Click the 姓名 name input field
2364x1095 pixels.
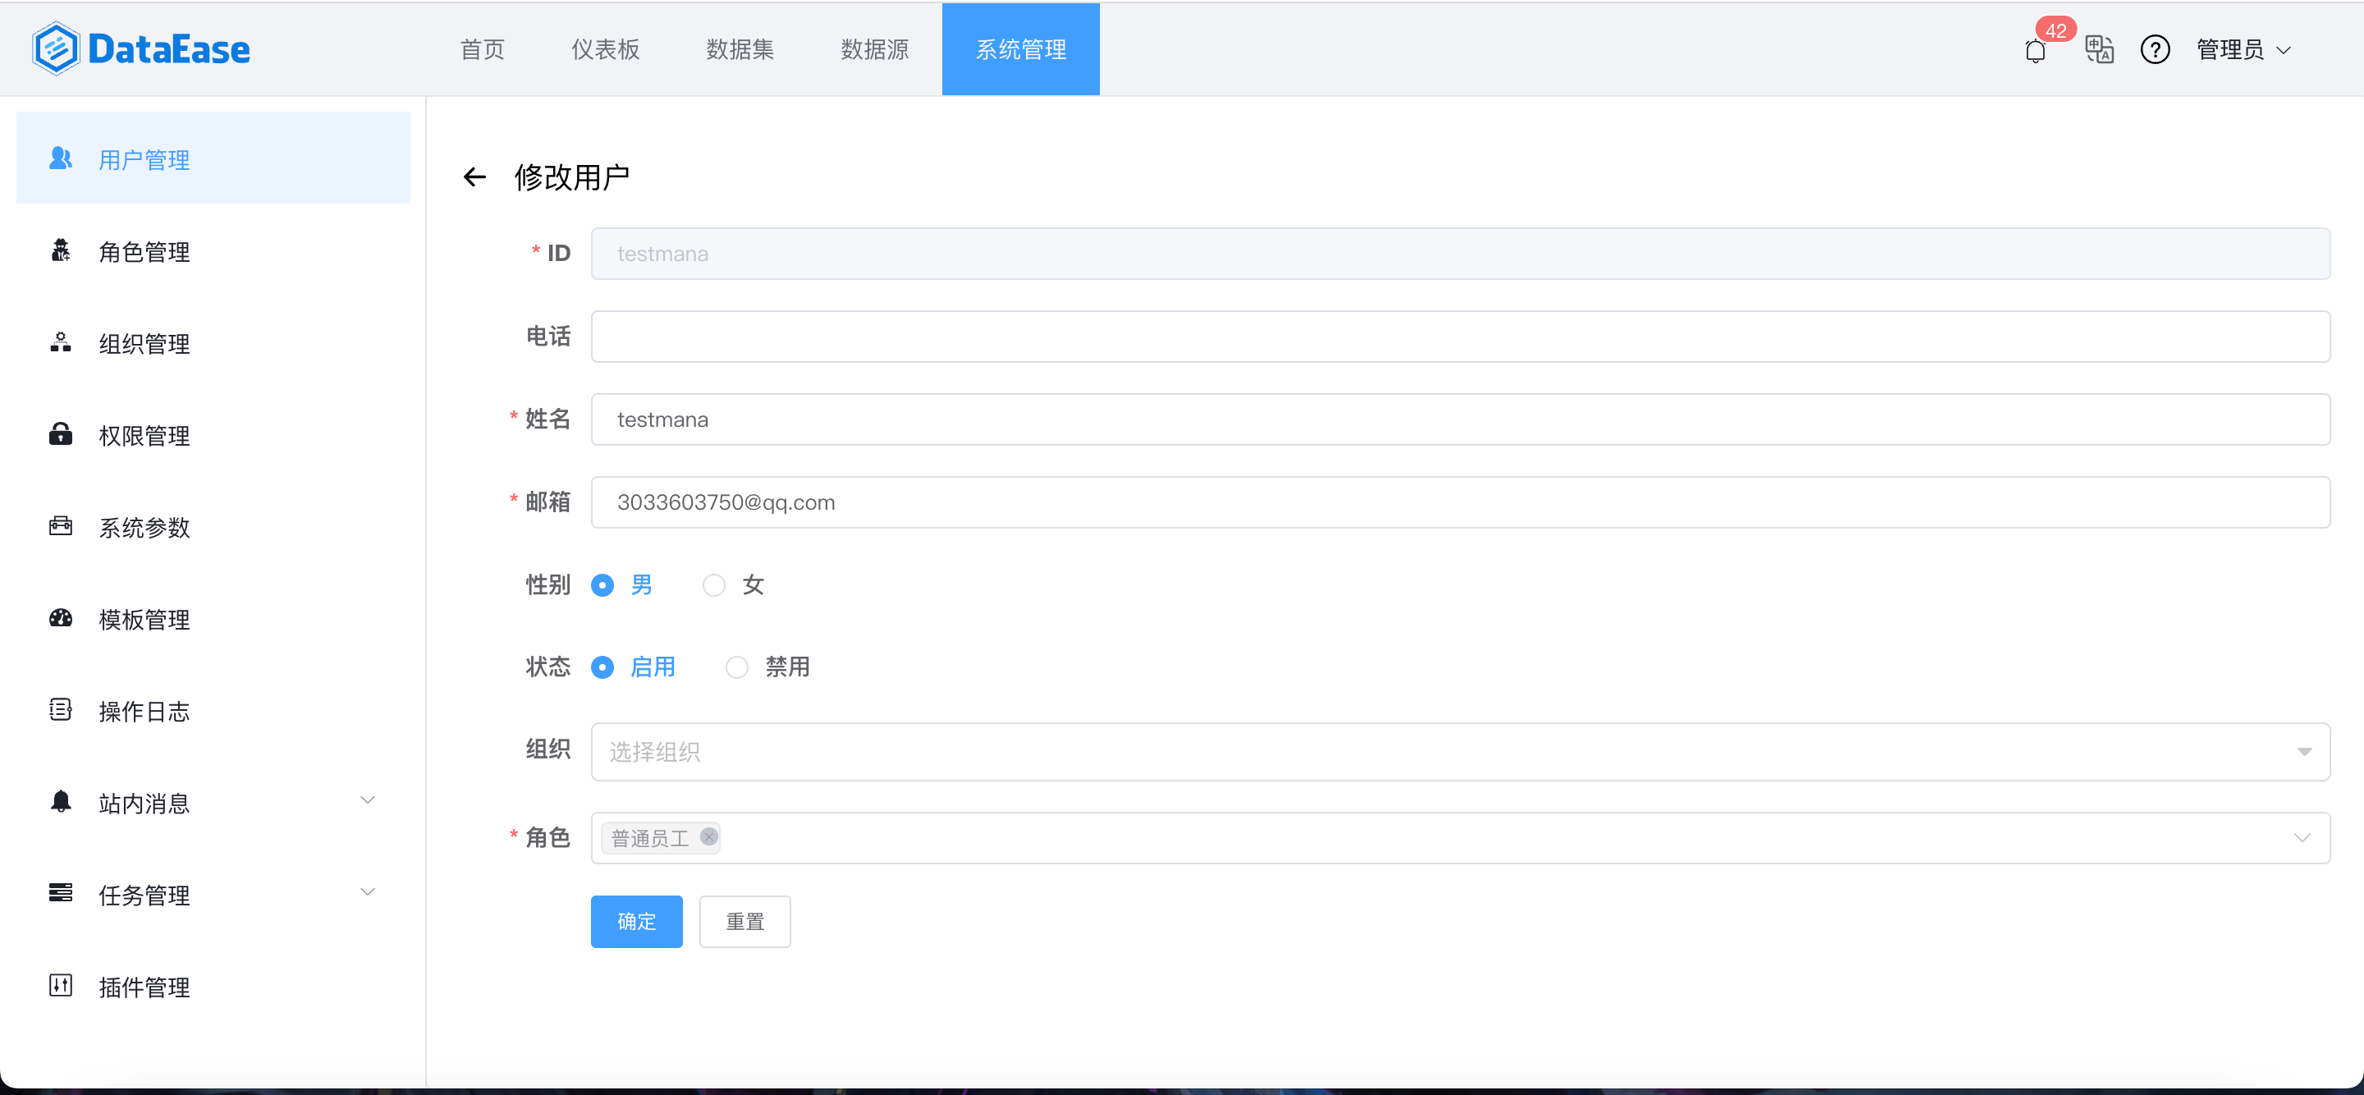tap(1460, 419)
